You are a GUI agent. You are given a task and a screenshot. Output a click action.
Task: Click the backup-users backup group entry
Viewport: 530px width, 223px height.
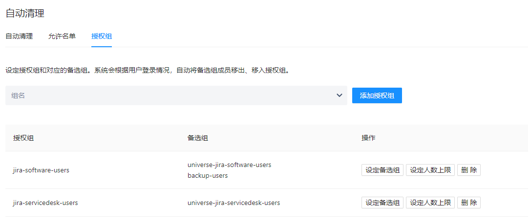(x=208, y=175)
